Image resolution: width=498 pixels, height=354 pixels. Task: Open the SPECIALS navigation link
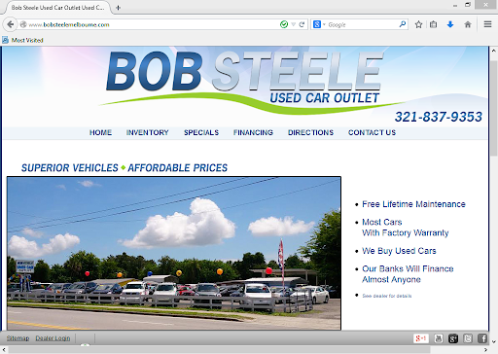coord(201,132)
